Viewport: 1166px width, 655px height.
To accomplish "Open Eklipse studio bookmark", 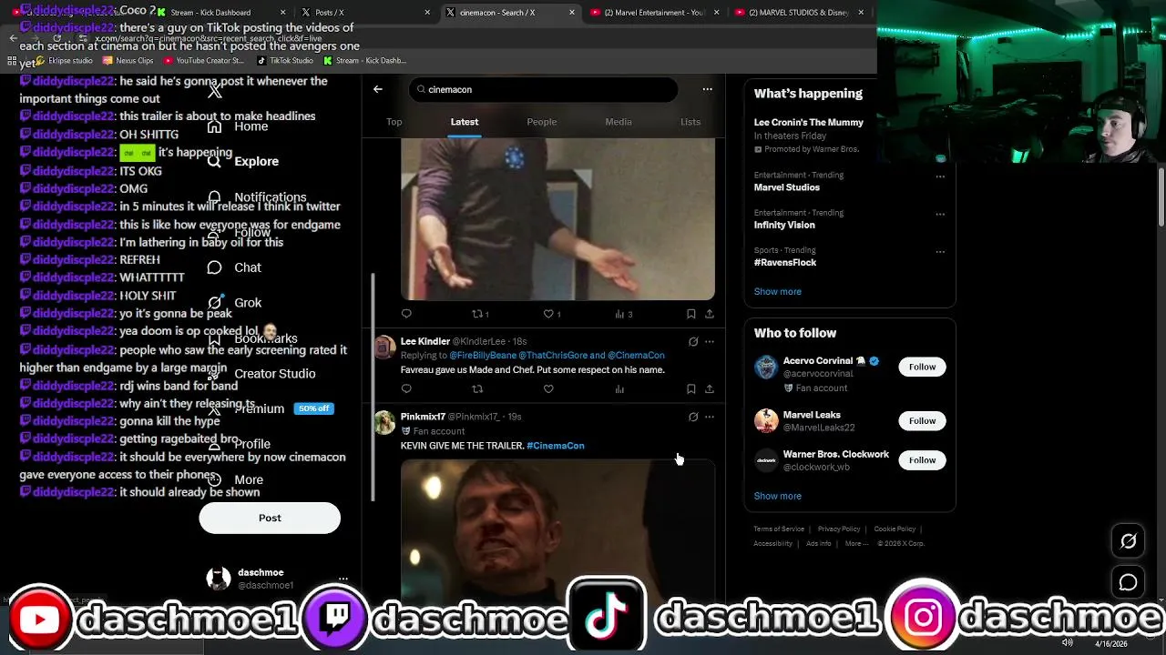I will [65, 61].
